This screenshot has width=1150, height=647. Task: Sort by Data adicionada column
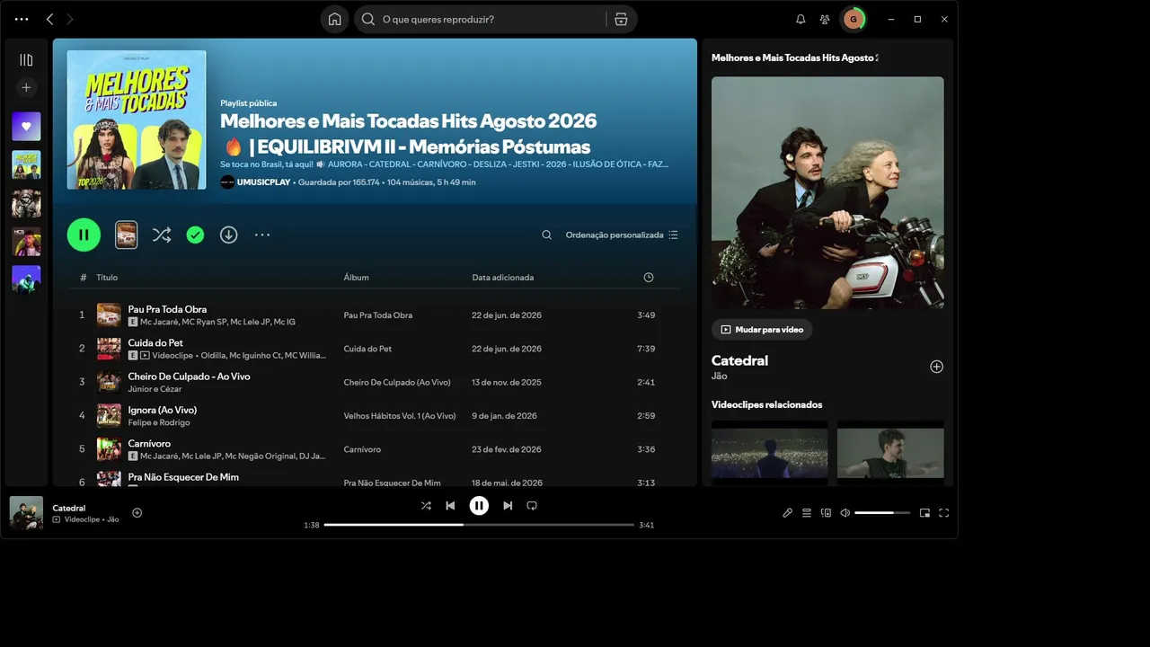tap(503, 278)
